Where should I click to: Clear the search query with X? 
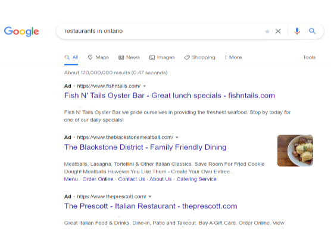278,31
